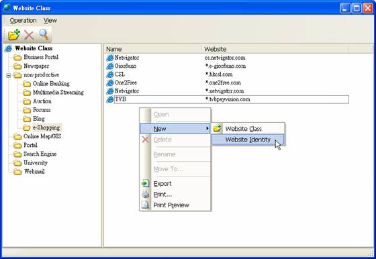The image size is (376, 259).
Task: Select the Forums folder
Action: coord(42,110)
